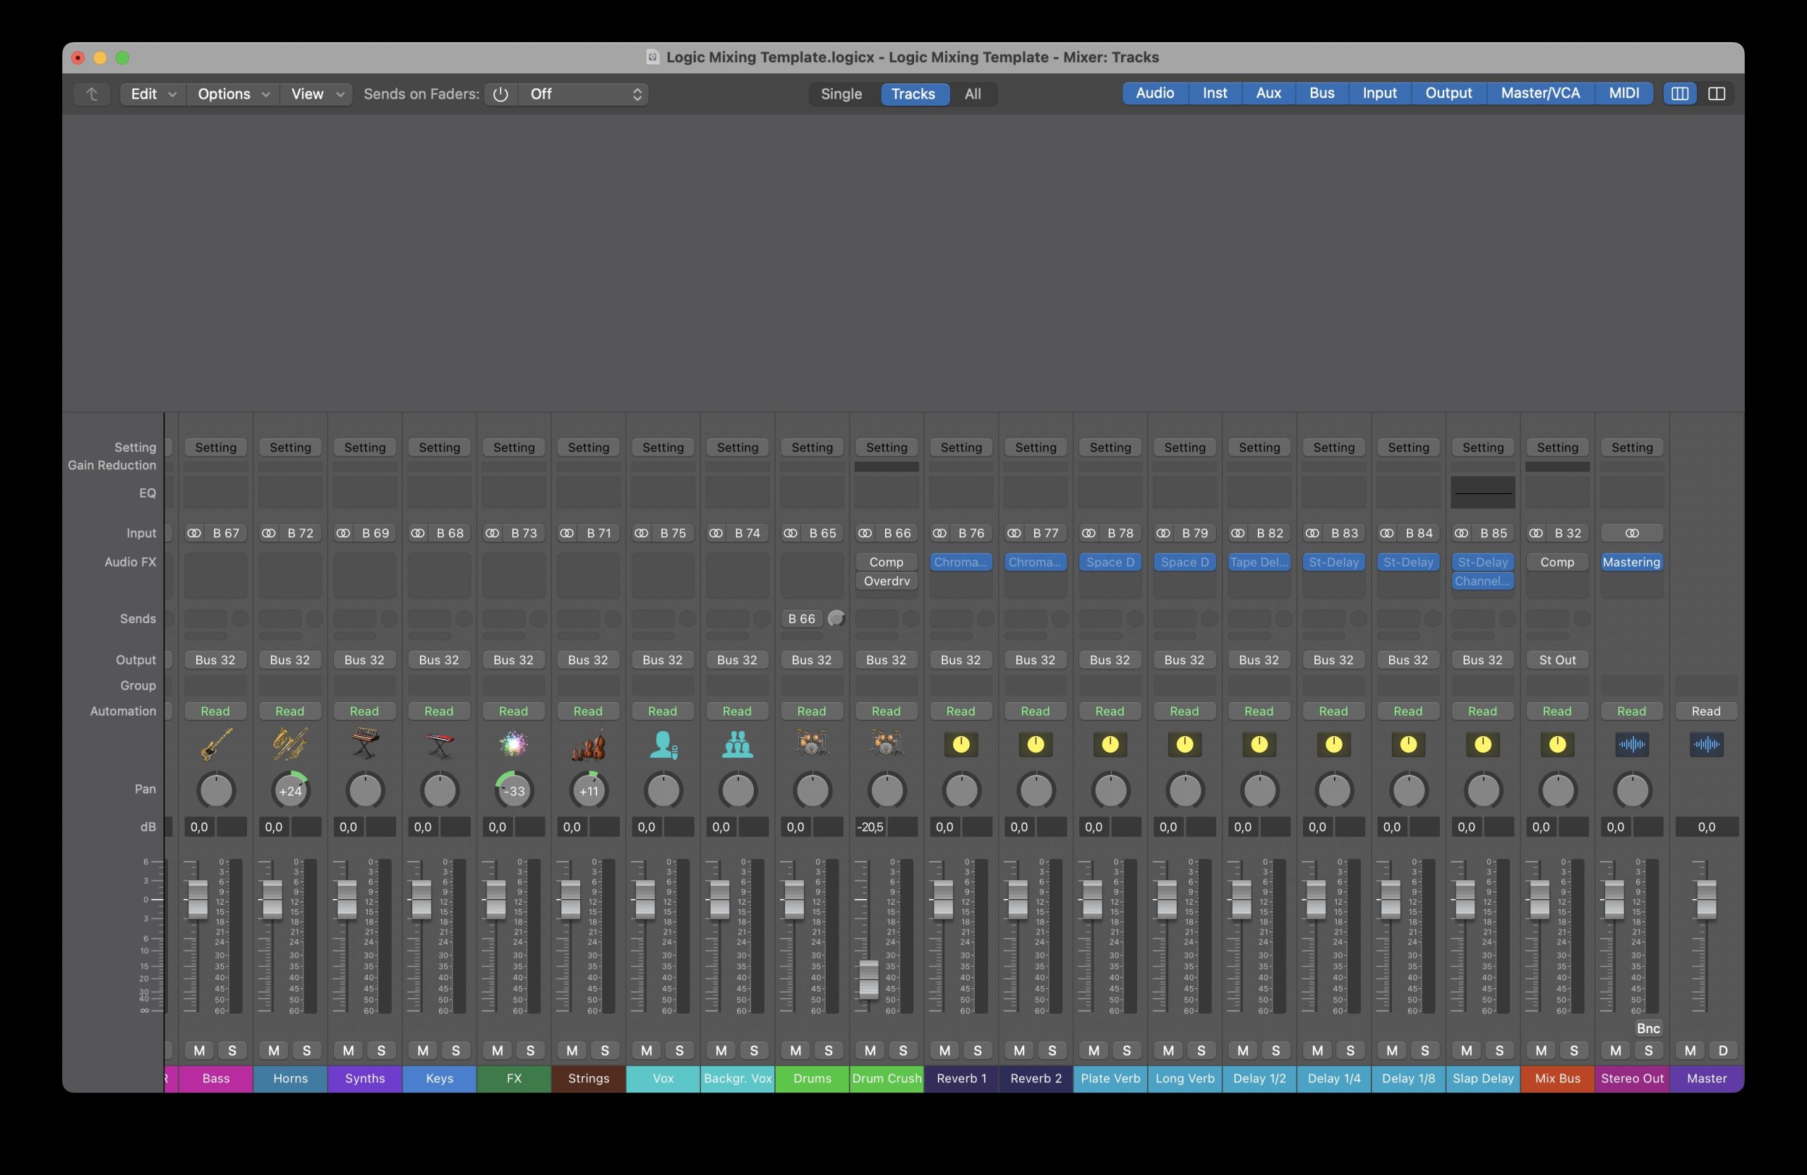Toggle the Aux channel filter tab
This screenshot has height=1175, width=1807.
click(1268, 93)
